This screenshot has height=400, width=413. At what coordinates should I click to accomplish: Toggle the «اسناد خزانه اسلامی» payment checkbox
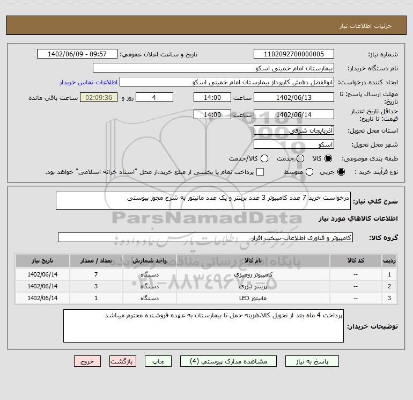261,172
